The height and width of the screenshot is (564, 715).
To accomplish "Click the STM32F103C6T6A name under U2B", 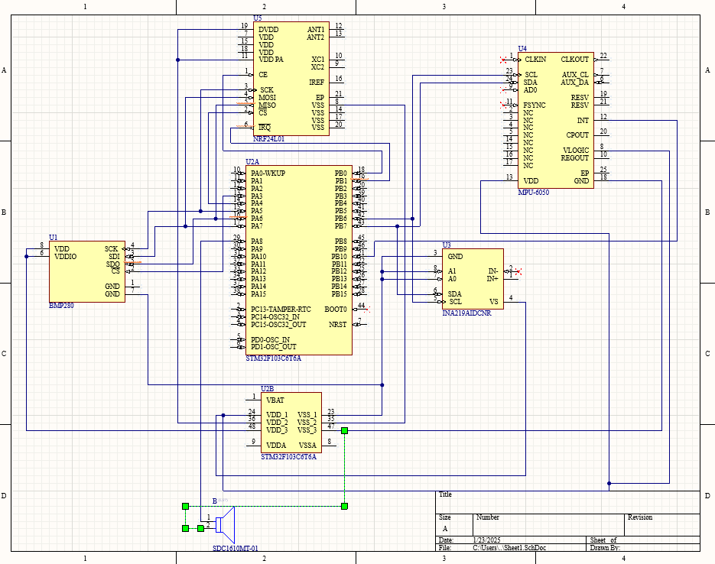I will (x=288, y=457).
